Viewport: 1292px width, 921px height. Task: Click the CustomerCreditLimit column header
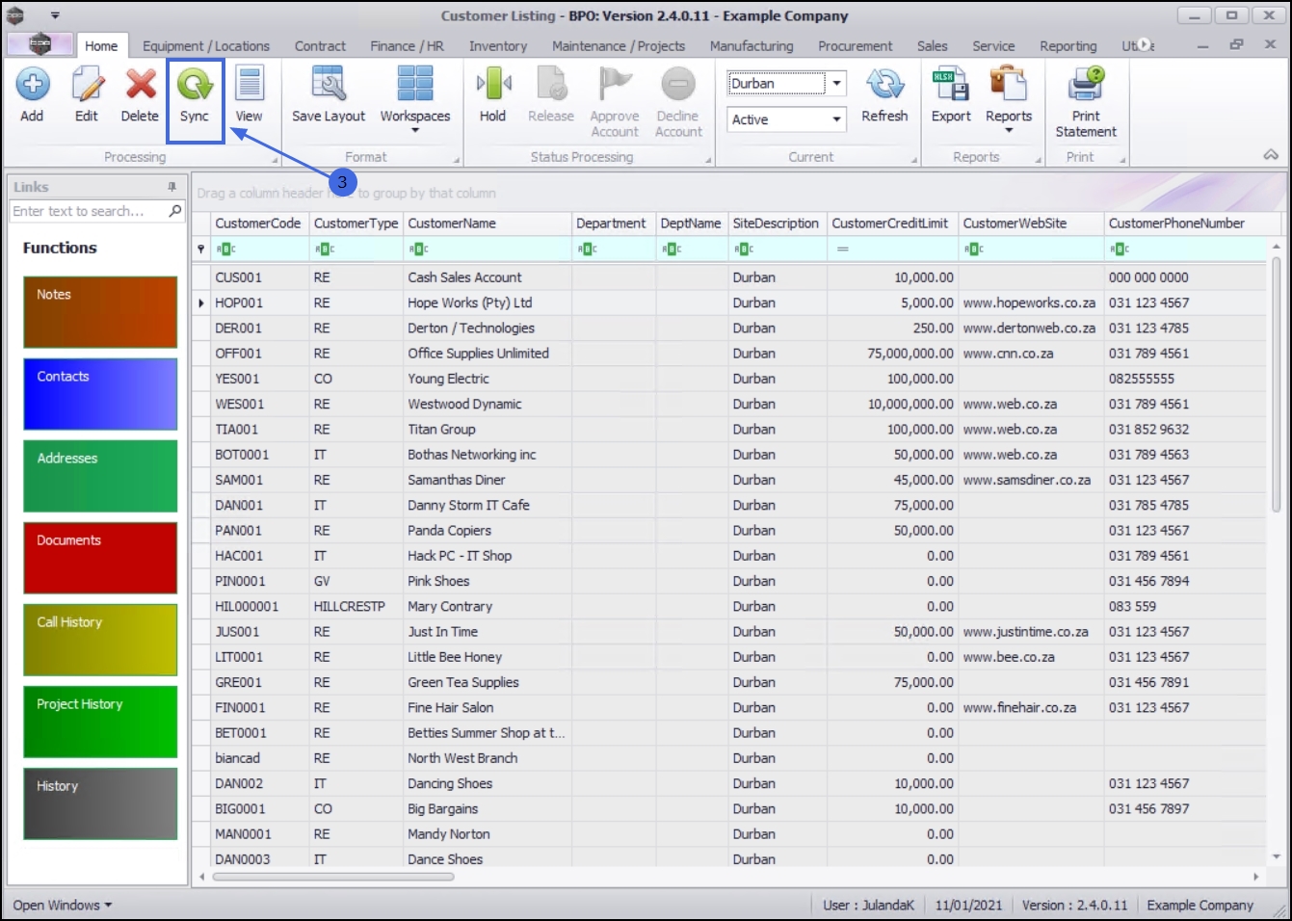892,224
